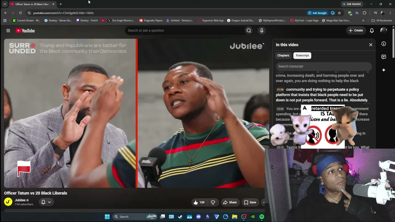This screenshot has width=395, height=222.
Task: Open the install app icon in address bar
Action: [x=333, y=13]
